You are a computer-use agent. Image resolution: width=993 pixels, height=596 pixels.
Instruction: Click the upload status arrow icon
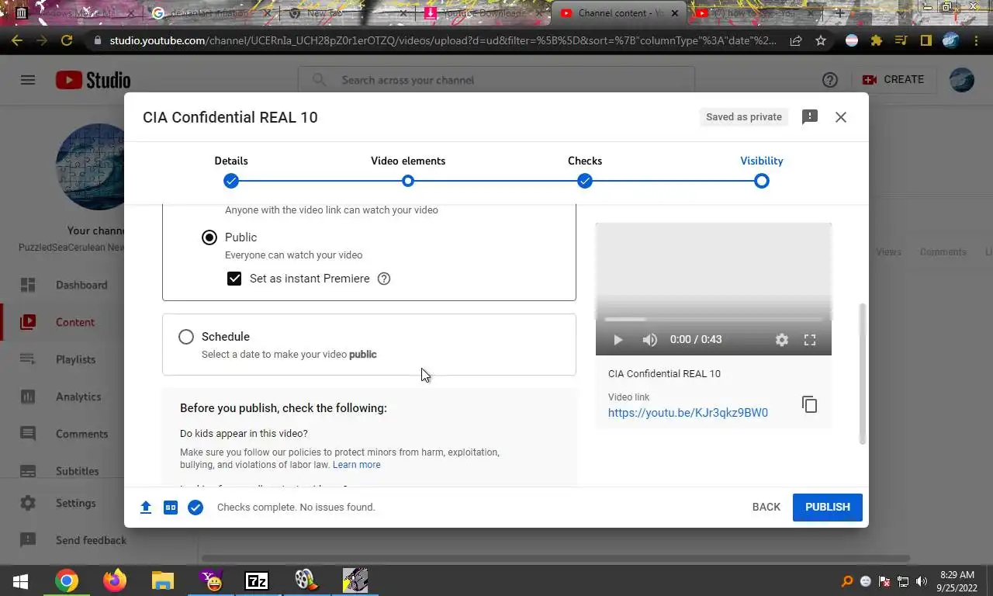point(146,508)
